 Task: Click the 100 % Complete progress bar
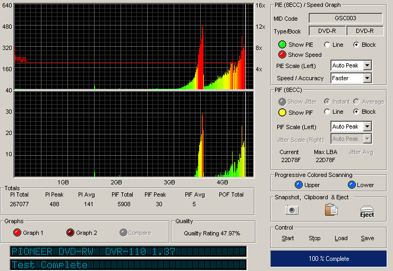click(328, 258)
